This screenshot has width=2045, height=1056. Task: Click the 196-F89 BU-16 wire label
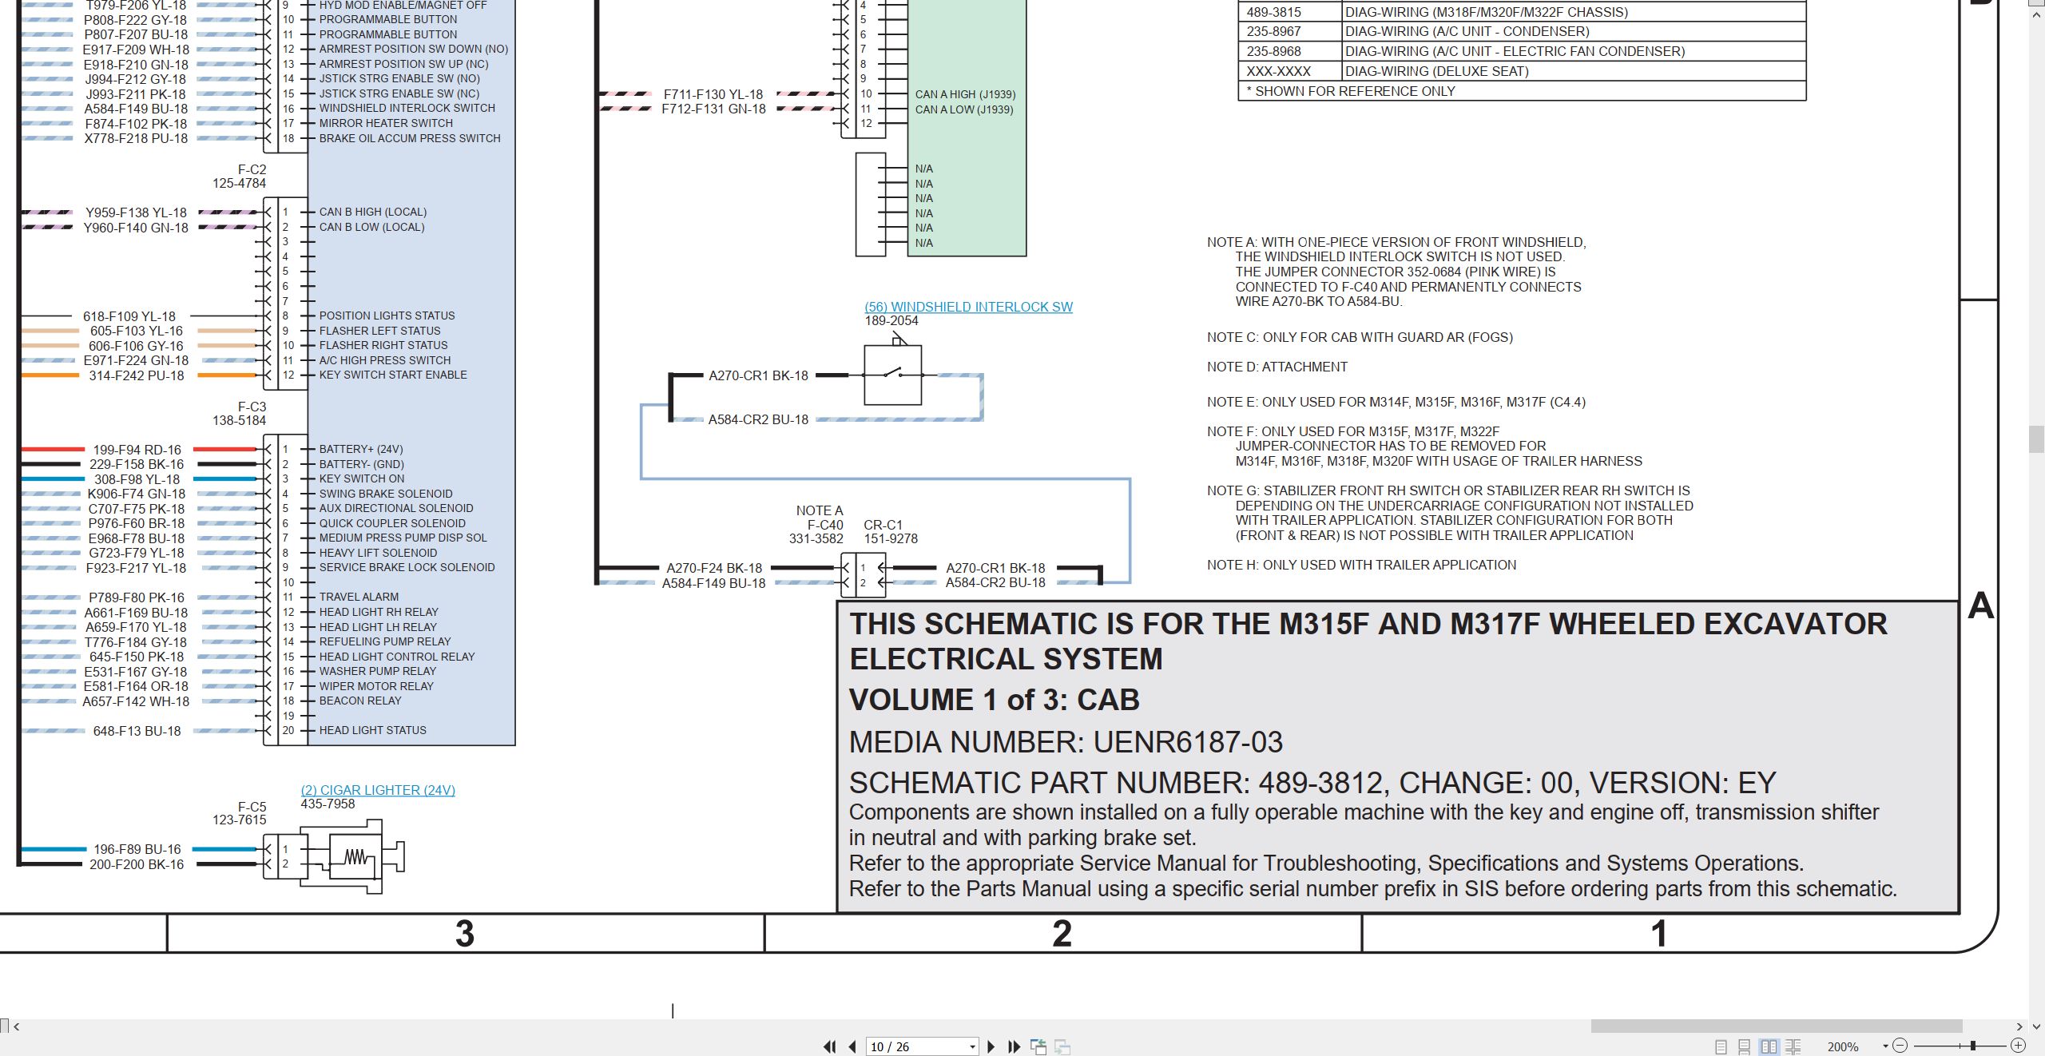pyautogui.click(x=137, y=849)
